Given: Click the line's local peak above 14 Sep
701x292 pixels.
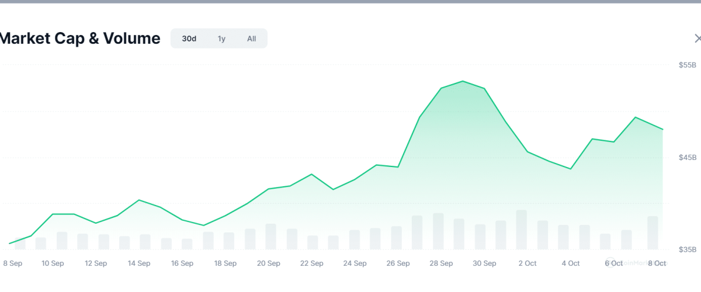Looking at the screenshot, I should point(139,200).
